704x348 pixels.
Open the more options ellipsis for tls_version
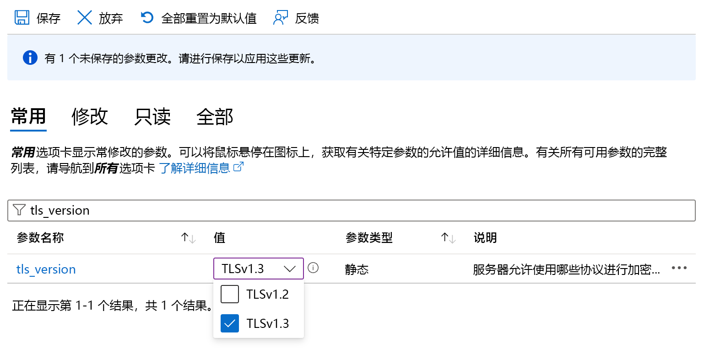pyautogui.click(x=679, y=268)
